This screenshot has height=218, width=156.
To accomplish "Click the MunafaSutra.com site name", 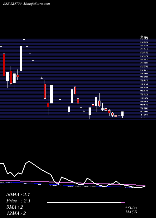I will [37, 4].
